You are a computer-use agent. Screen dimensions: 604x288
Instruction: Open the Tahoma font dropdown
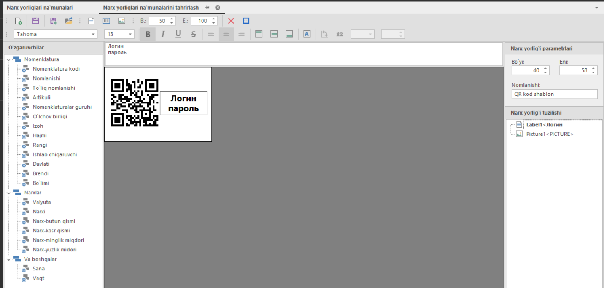93,34
